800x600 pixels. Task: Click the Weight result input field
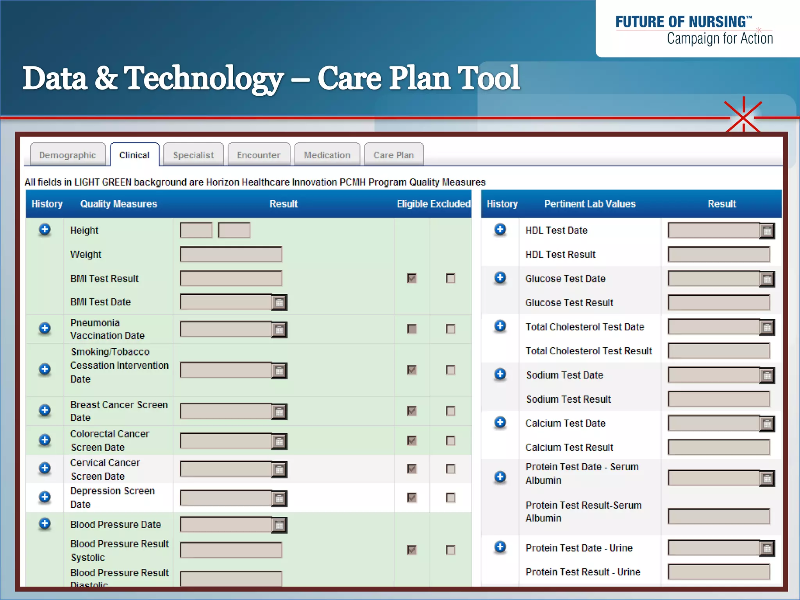click(231, 254)
